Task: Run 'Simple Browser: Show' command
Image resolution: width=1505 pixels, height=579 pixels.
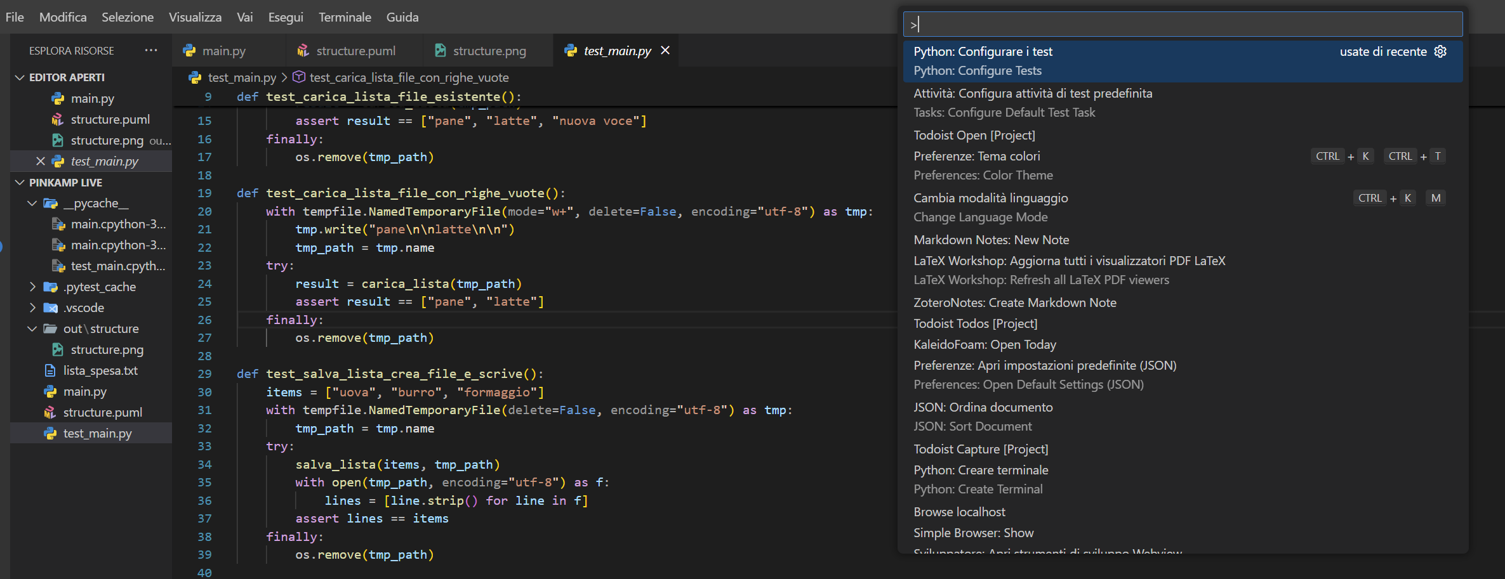Action: pos(1183,533)
